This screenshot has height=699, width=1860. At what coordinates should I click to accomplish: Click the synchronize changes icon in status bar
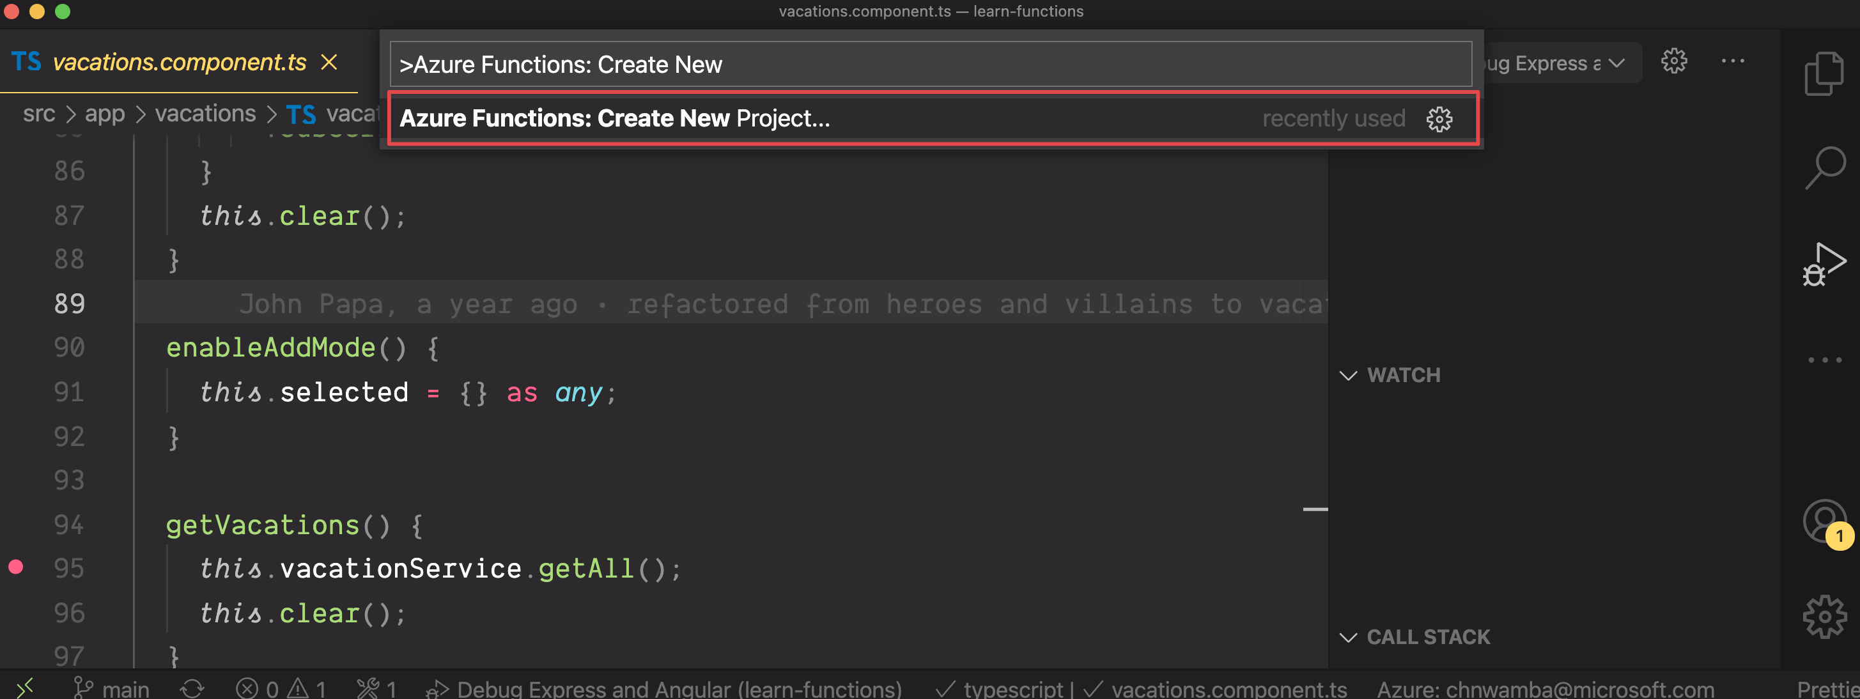[192, 688]
